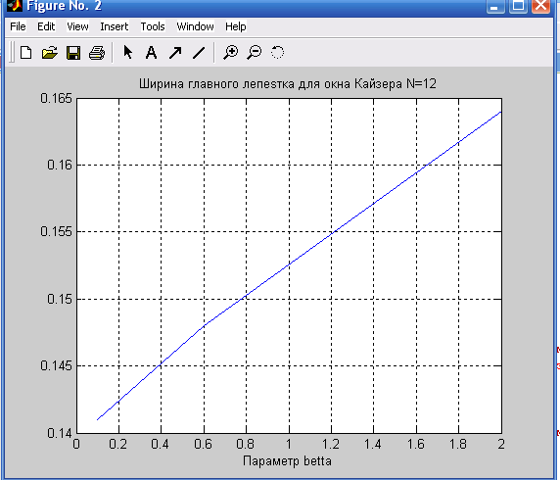560x480 pixels.
Task: Save the figure using the floppy disk icon
Action: pos(73,53)
